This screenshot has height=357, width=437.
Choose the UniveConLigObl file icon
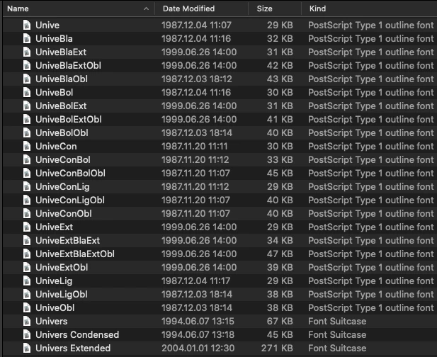coord(27,200)
